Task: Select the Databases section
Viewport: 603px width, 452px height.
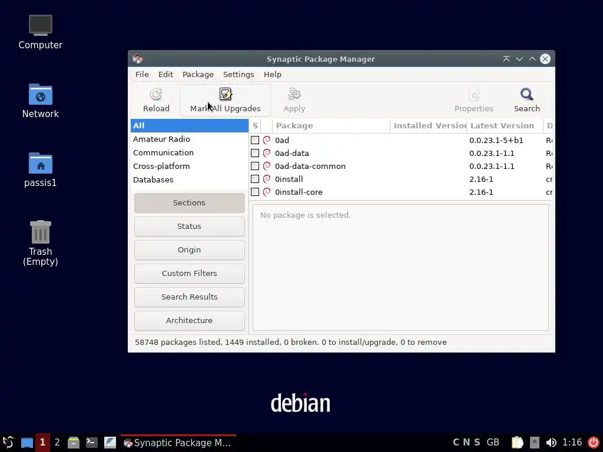Action: tap(190, 180)
